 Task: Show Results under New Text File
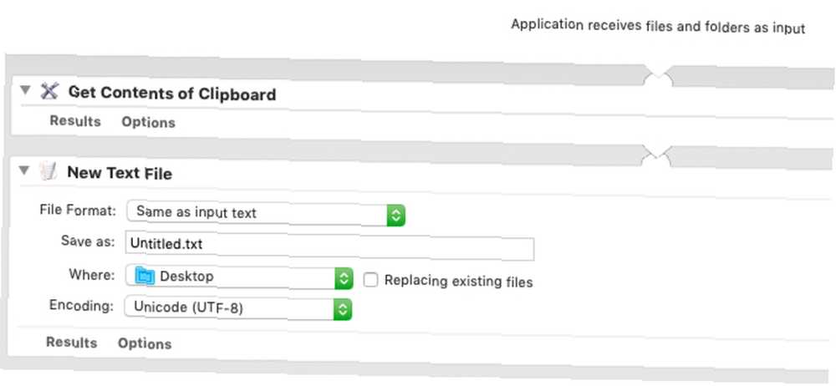point(71,343)
